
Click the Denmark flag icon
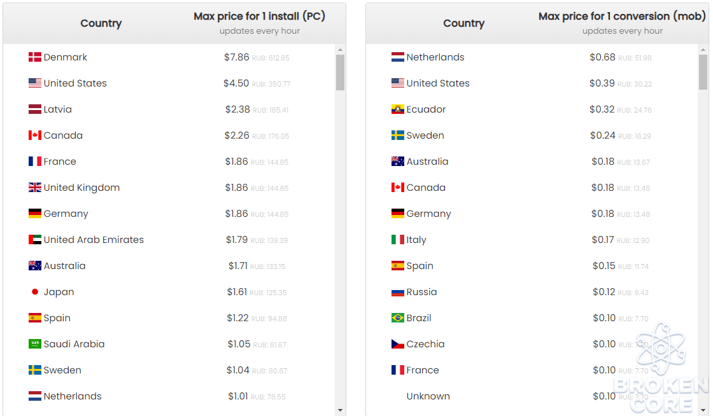(34, 57)
